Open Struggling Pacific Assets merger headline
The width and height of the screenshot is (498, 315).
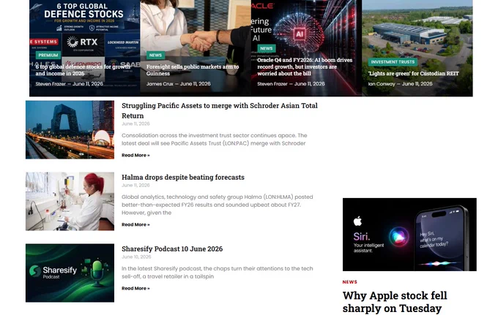(x=220, y=110)
